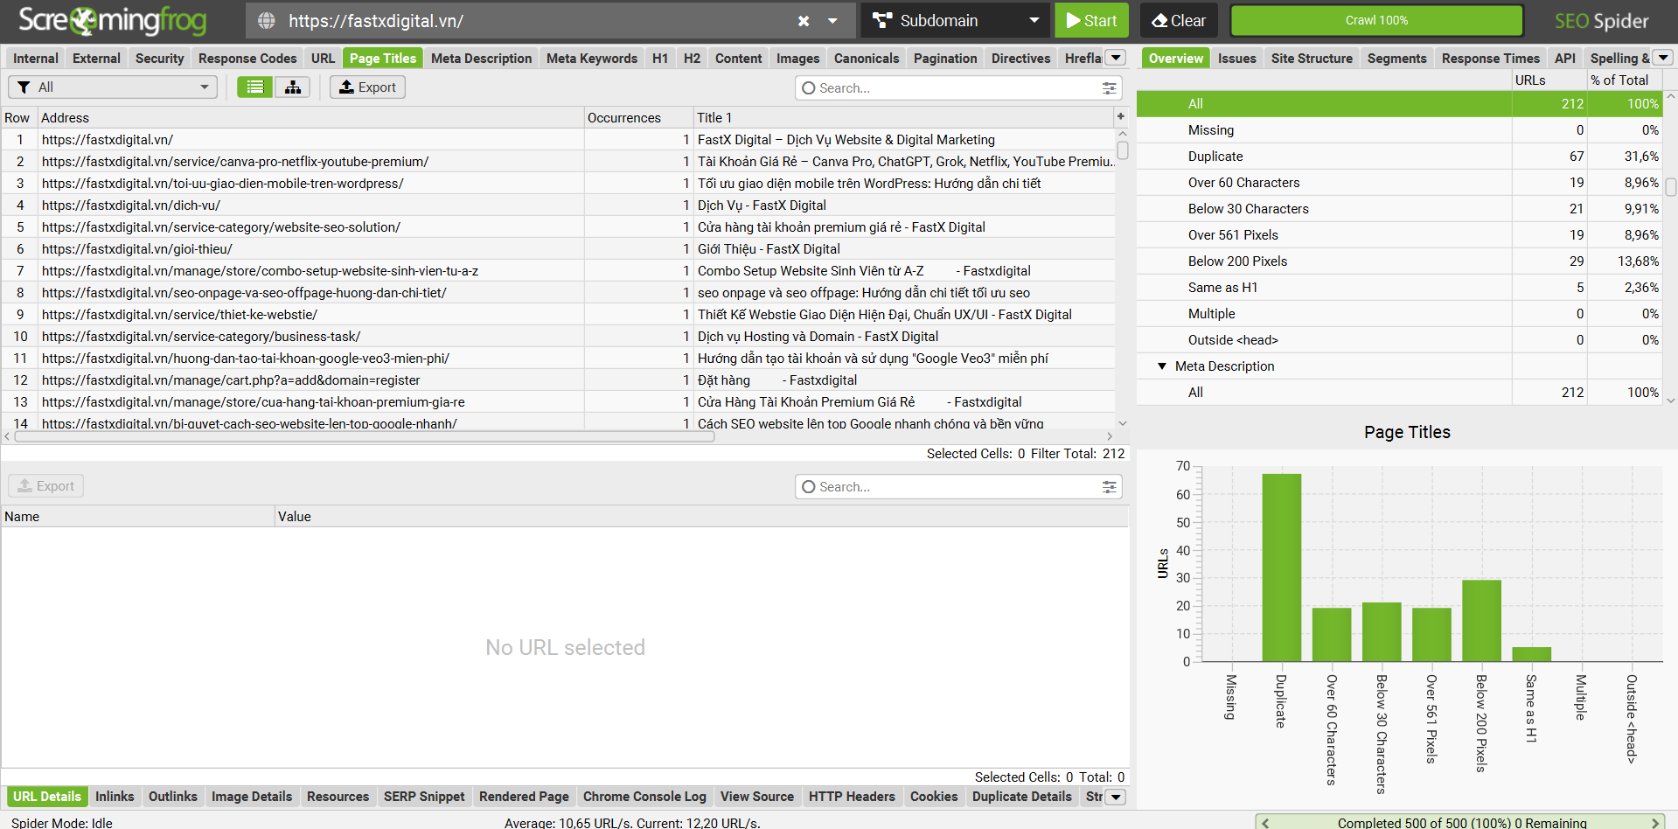This screenshot has width=1678, height=829.
Task: Click right arrow of completed progress bar
Action: click(1654, 823)
